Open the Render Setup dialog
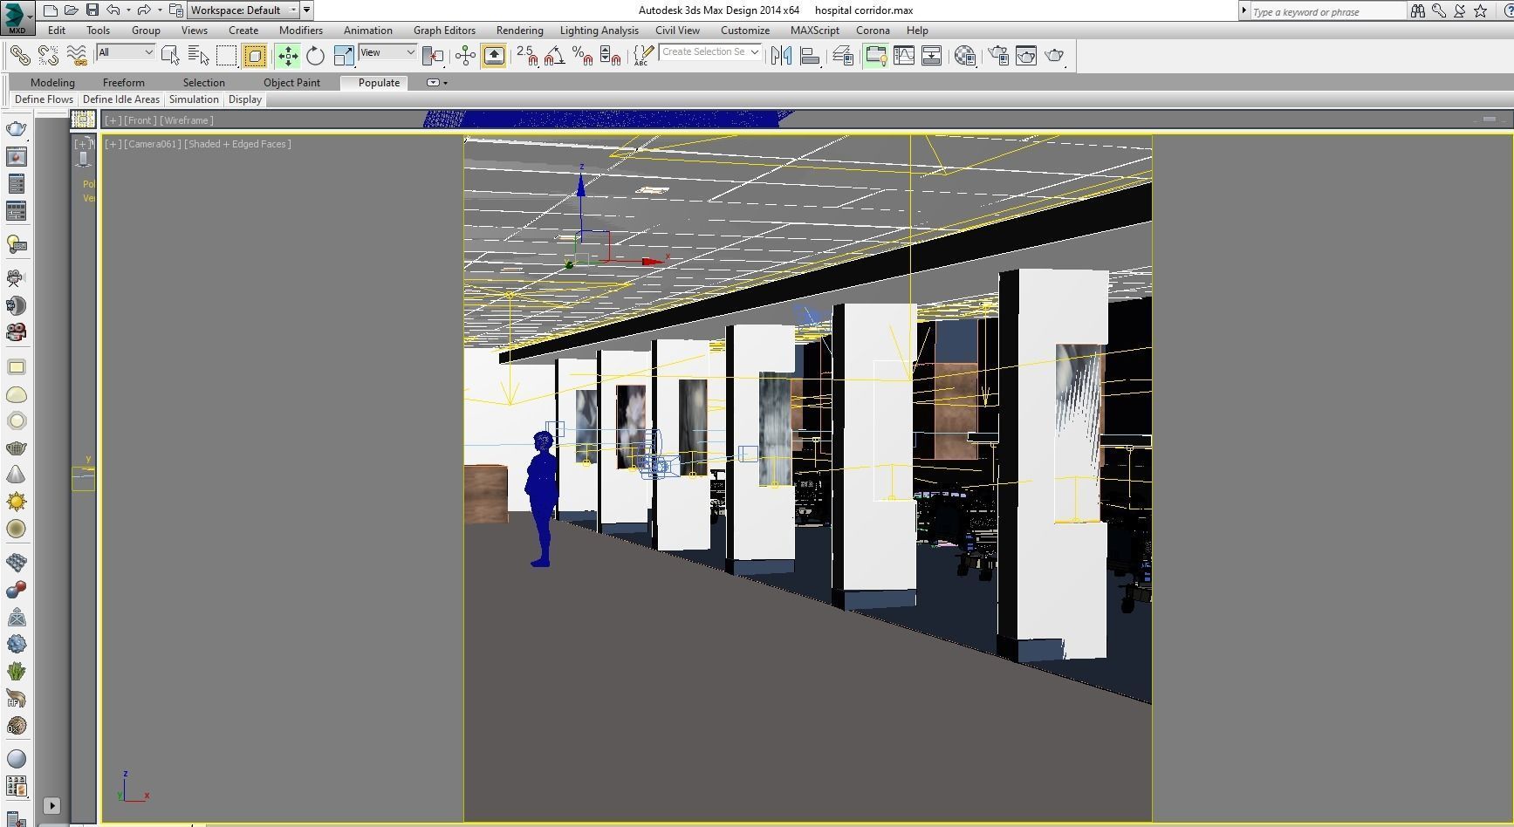The width and height of the screenshot is (1514, 827). 998,56
